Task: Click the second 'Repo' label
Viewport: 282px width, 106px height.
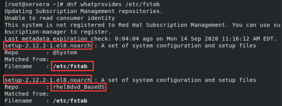Action: [11, 87]
